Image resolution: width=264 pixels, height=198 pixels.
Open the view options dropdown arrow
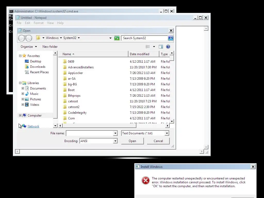point(154,47)
